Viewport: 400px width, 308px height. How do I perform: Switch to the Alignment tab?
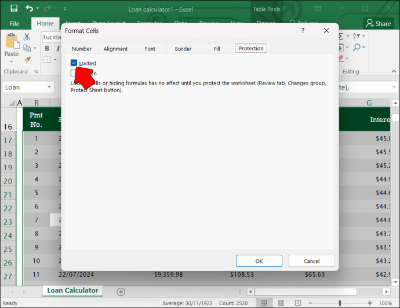(115, 49)
